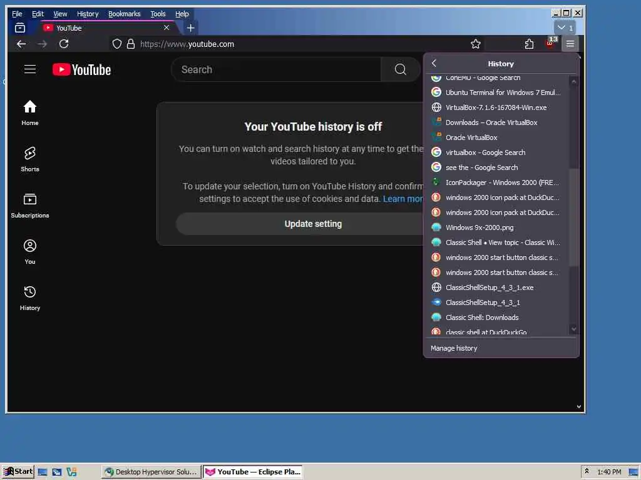Open the Tools menu
The width and height of the screenshot is (641, 480).
click(158, 14)
